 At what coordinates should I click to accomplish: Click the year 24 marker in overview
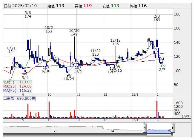click(112, 131)
